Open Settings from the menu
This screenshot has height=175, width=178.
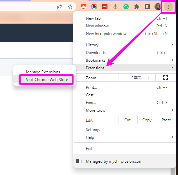pyautogui.click(x=124, y=130)
